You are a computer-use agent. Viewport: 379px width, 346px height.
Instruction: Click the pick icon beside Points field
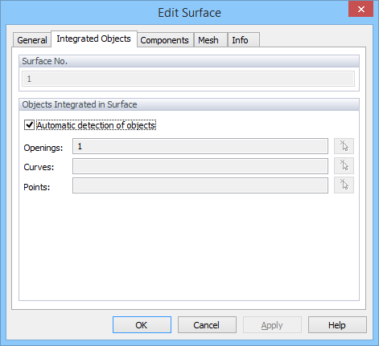tap(344, 185)
